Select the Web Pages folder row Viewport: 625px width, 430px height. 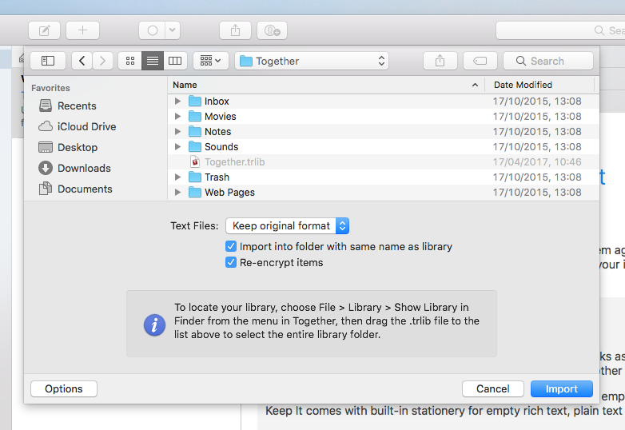pyautogui.click(x=384, y=192)
